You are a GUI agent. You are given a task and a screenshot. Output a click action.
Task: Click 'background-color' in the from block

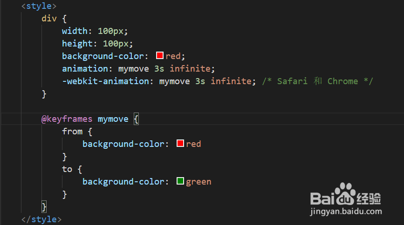coord(123,144)
